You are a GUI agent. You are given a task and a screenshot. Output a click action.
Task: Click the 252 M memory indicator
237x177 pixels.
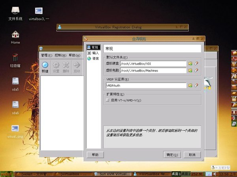click(197, 174)
